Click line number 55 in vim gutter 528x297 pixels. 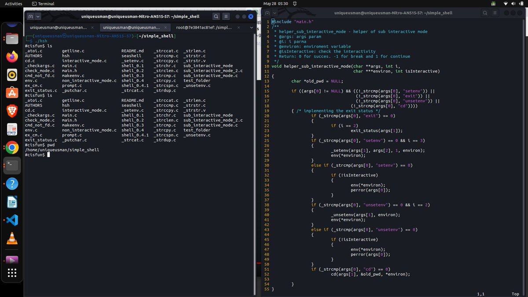(266, 289)
